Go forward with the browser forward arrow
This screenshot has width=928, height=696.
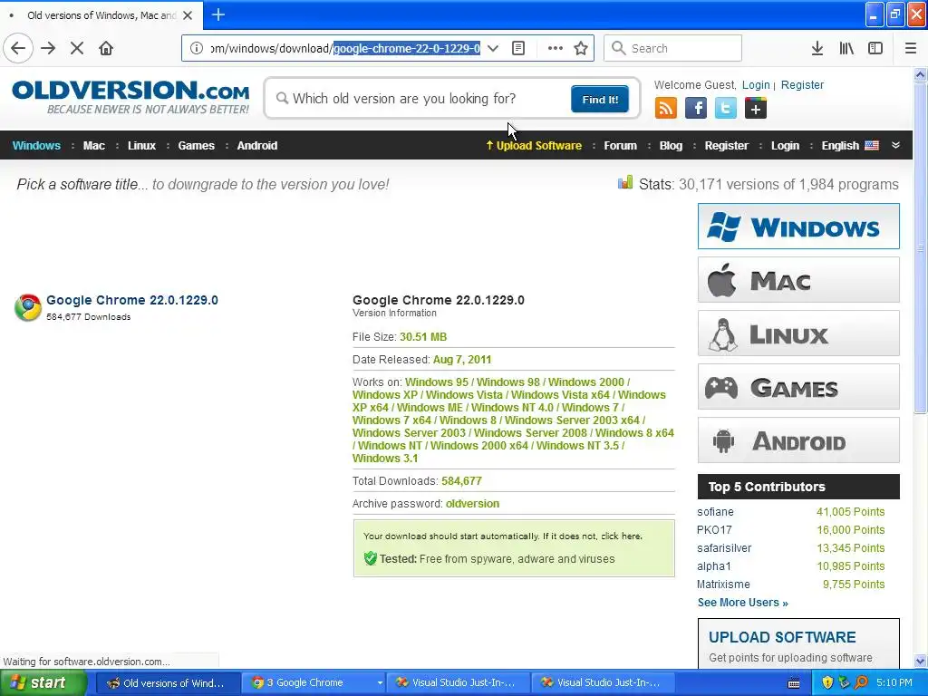pyautogui.click(x=48, y=48)
